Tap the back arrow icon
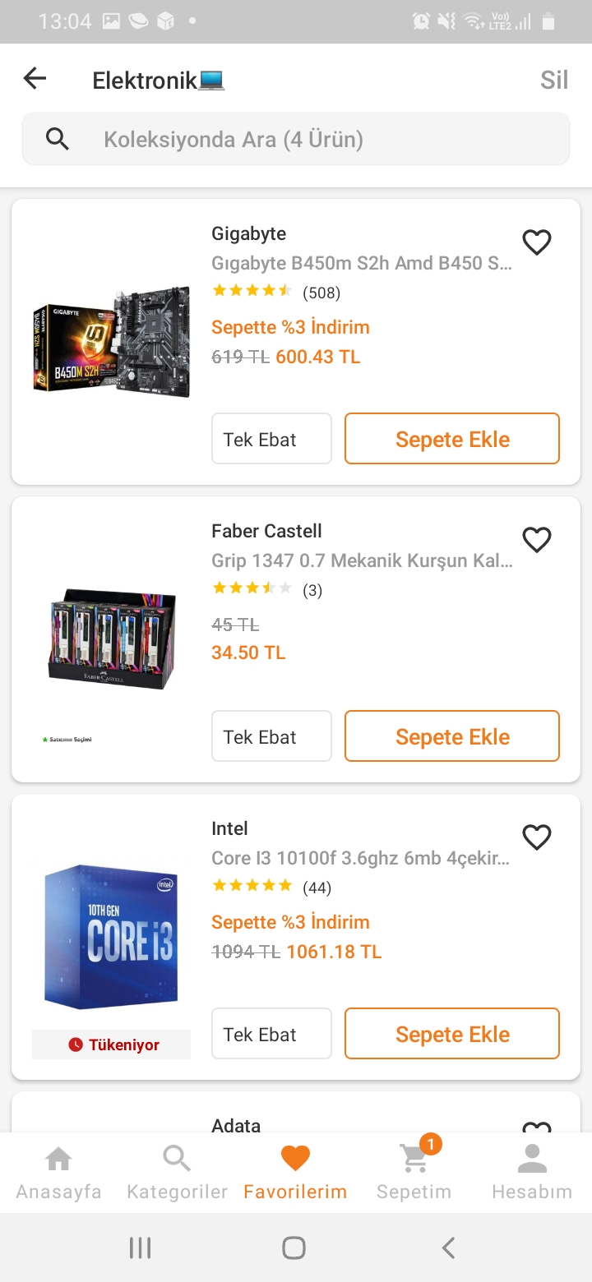 (x=35, y=79)
